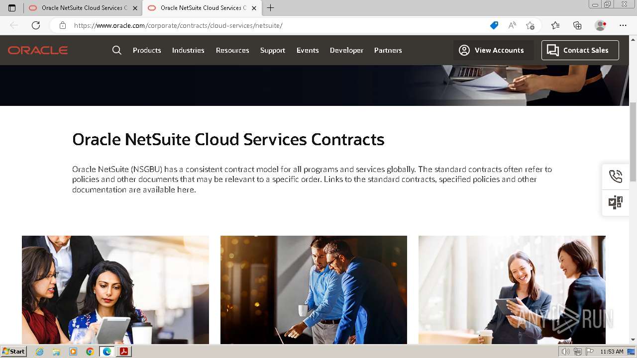Screen dimensions: 637x358
Task: Open the Industries menu
Action: [x=188, y=50]
